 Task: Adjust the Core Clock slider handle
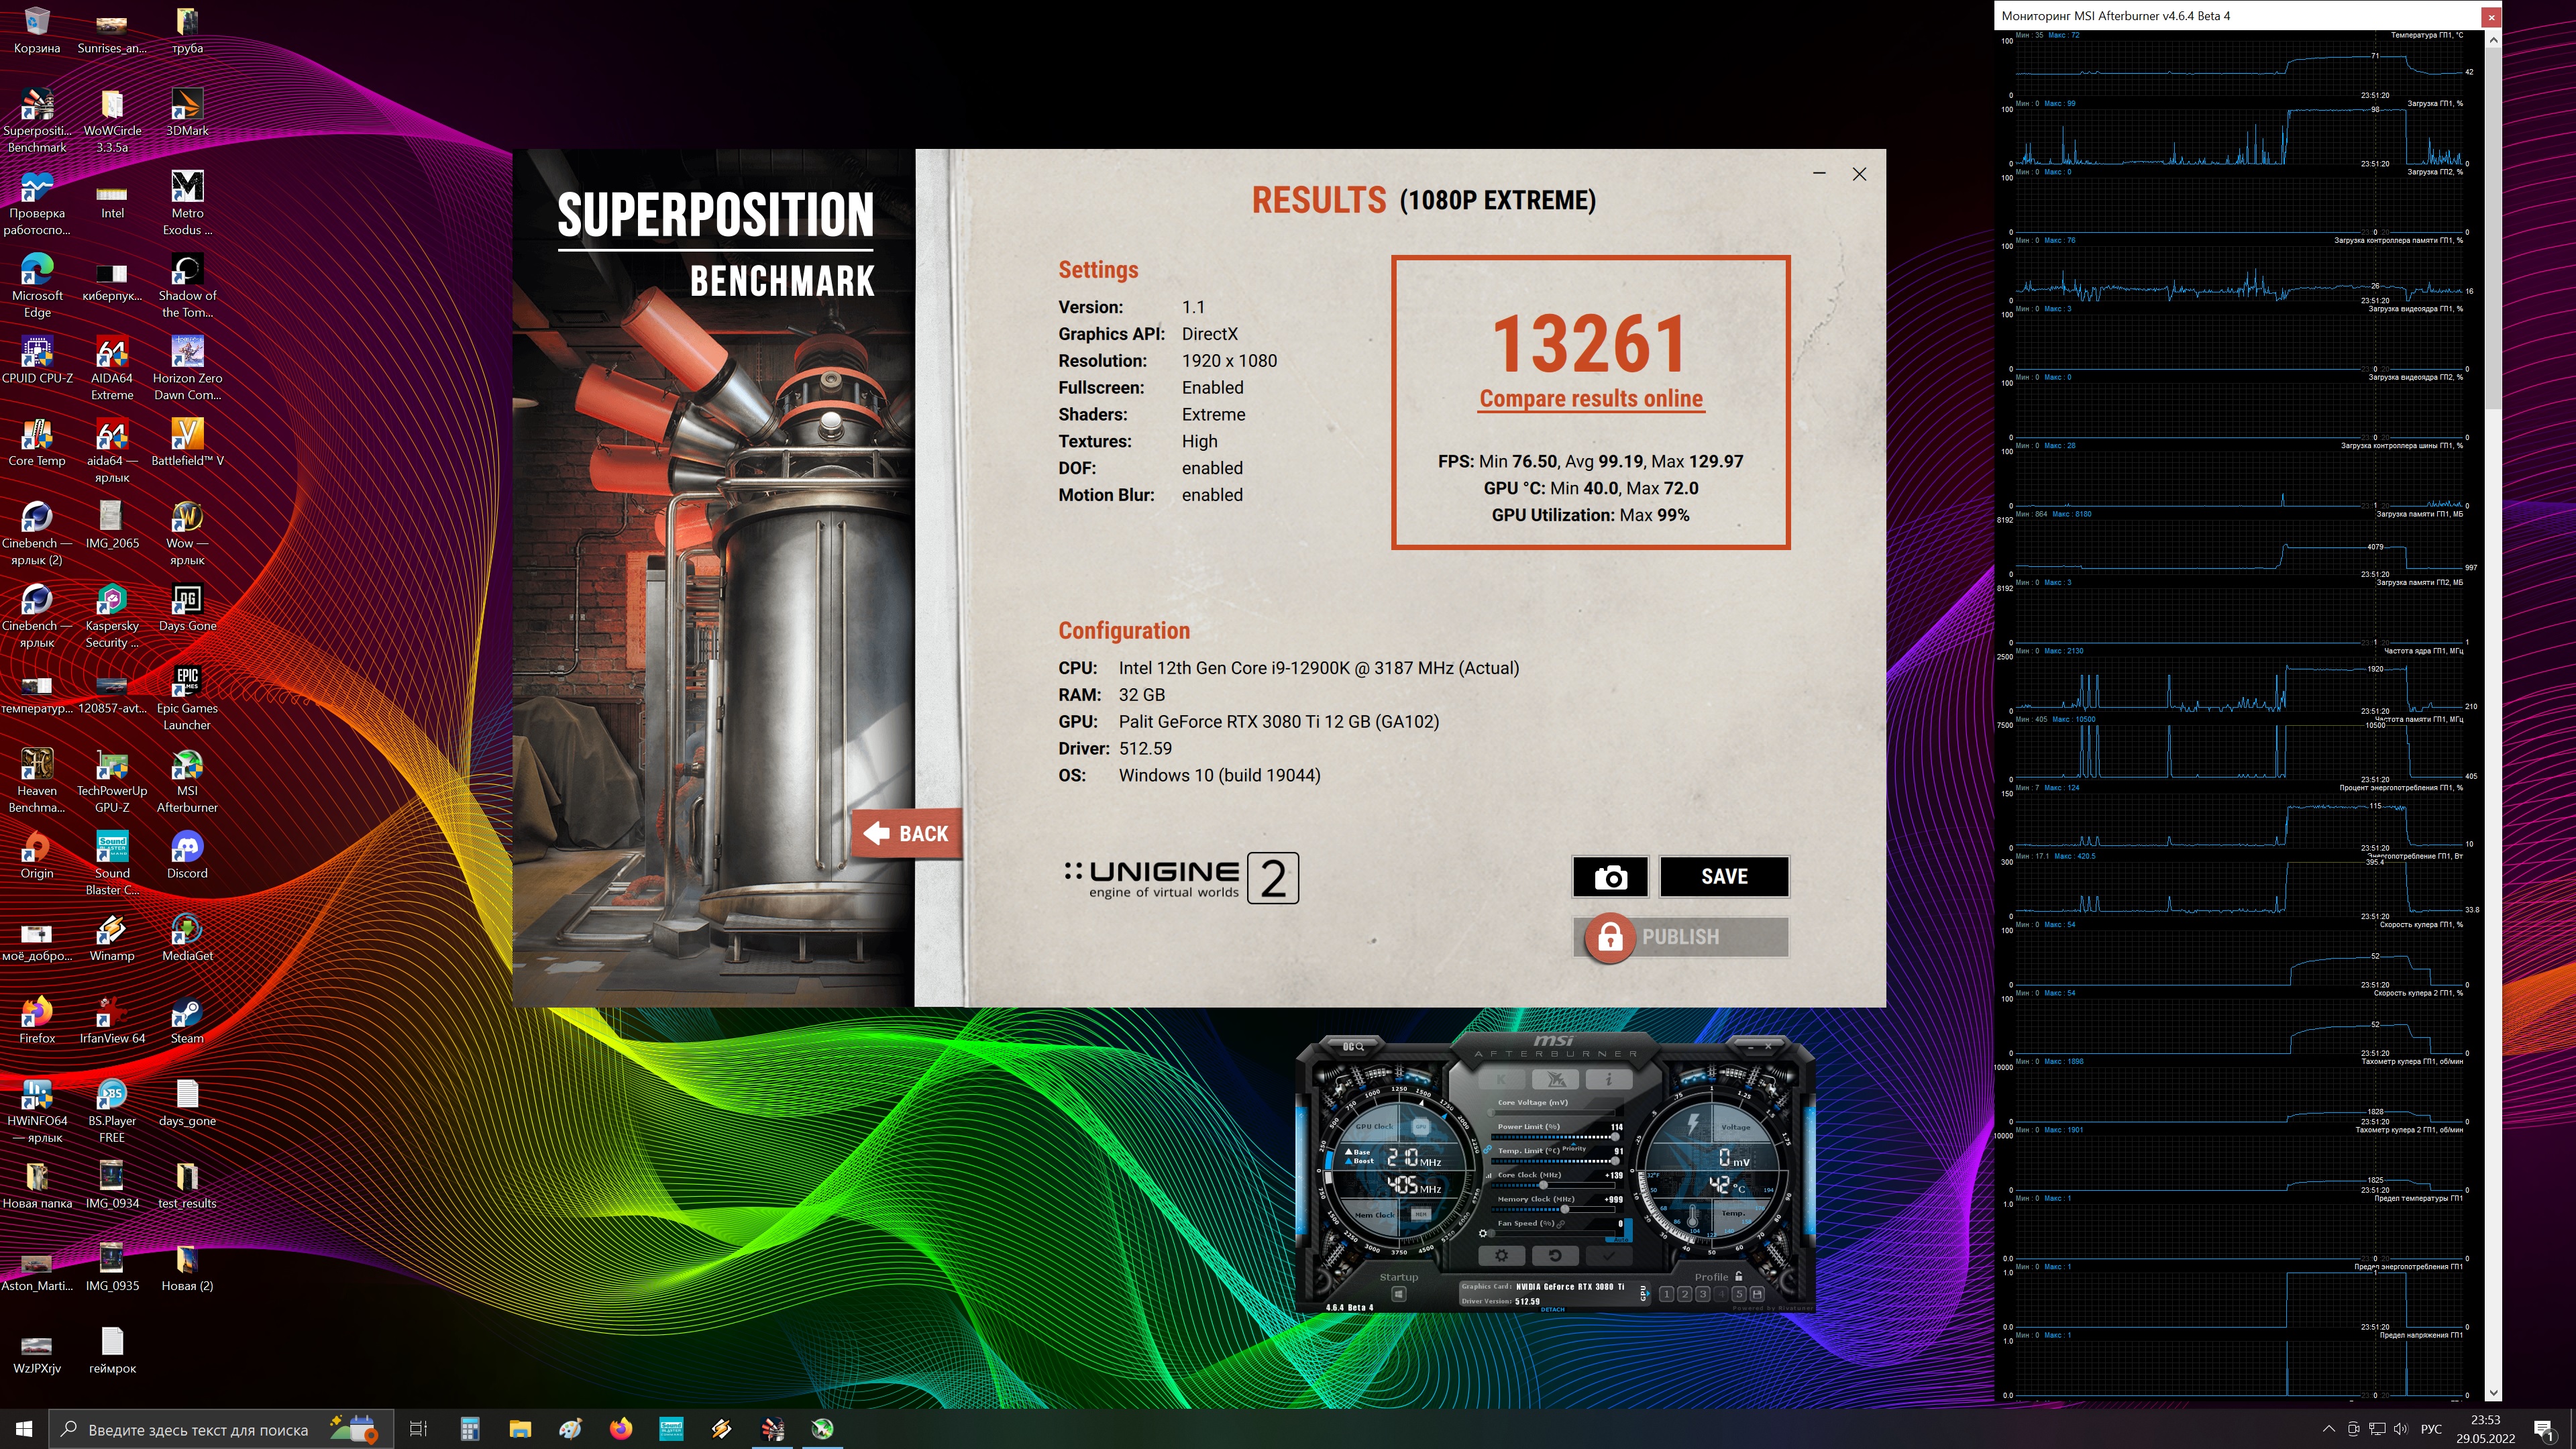pos(1543,1185)
